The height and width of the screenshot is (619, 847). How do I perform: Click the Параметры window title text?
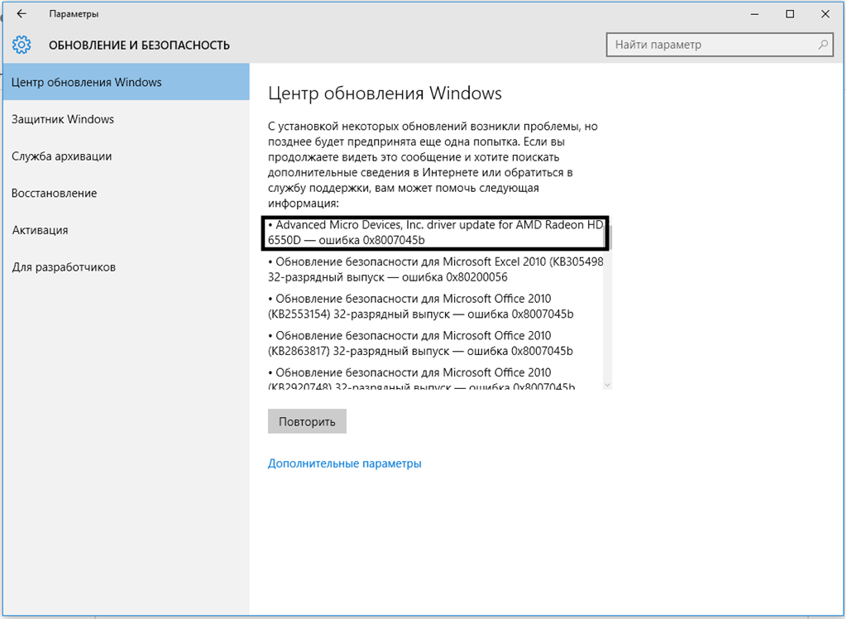click(74, 14)
